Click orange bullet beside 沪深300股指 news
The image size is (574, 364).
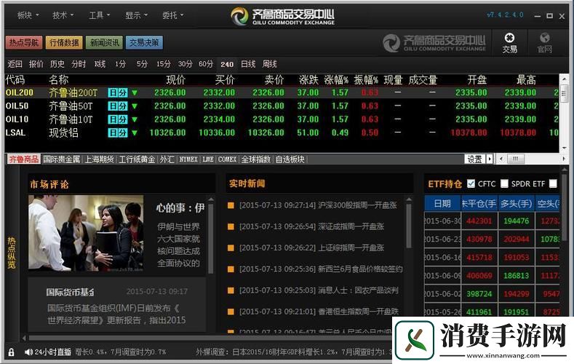231,206
